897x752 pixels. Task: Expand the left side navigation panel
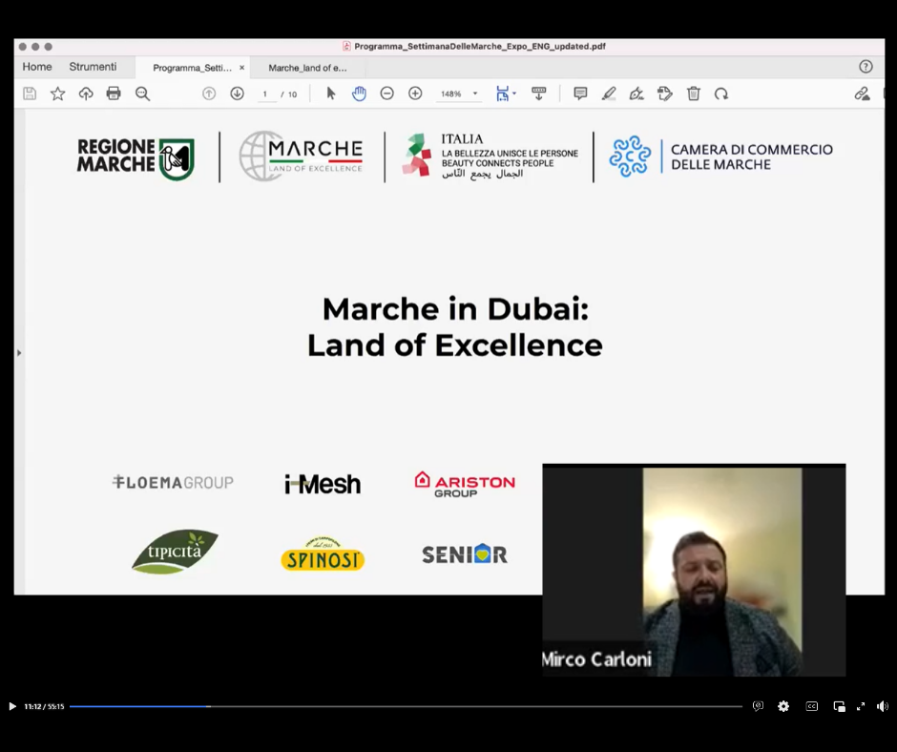tap(19, 353)
